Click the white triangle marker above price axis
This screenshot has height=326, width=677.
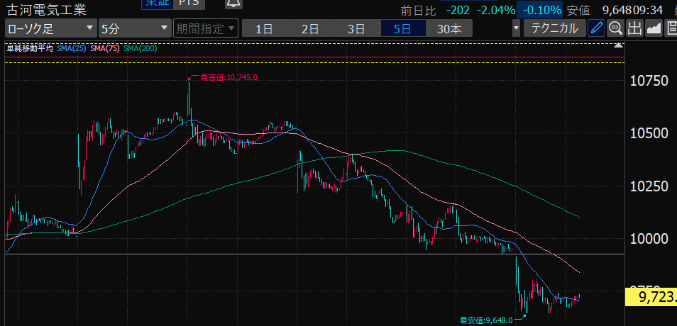point(620,45)
